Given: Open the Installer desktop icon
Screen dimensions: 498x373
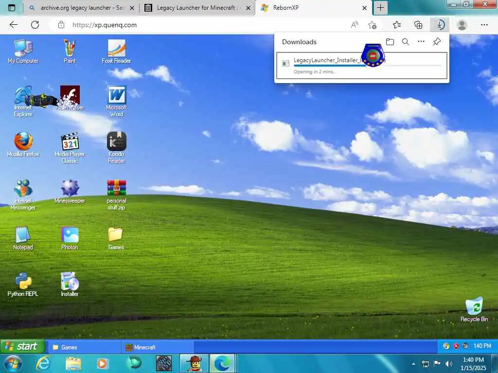Looking at the screenshot, I should (70, 285).
